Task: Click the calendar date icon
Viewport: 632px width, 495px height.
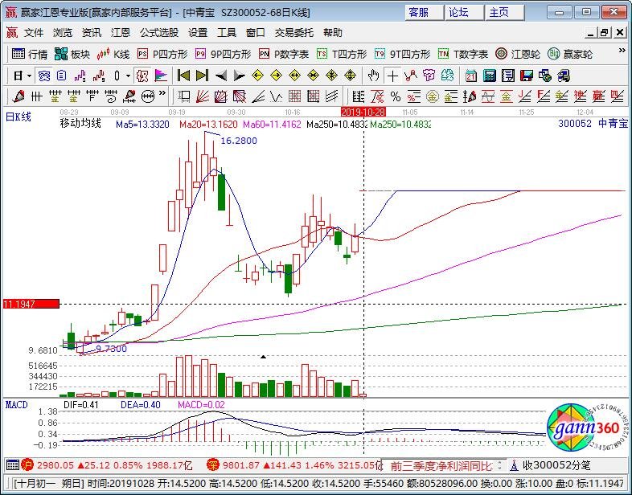Action: [x=470, y=76]
